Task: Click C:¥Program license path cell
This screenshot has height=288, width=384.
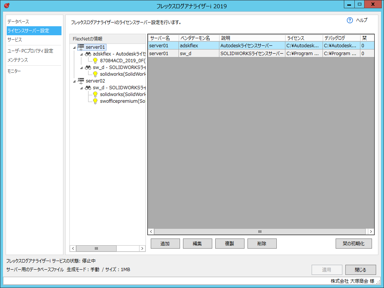Action: coord(304,53)
